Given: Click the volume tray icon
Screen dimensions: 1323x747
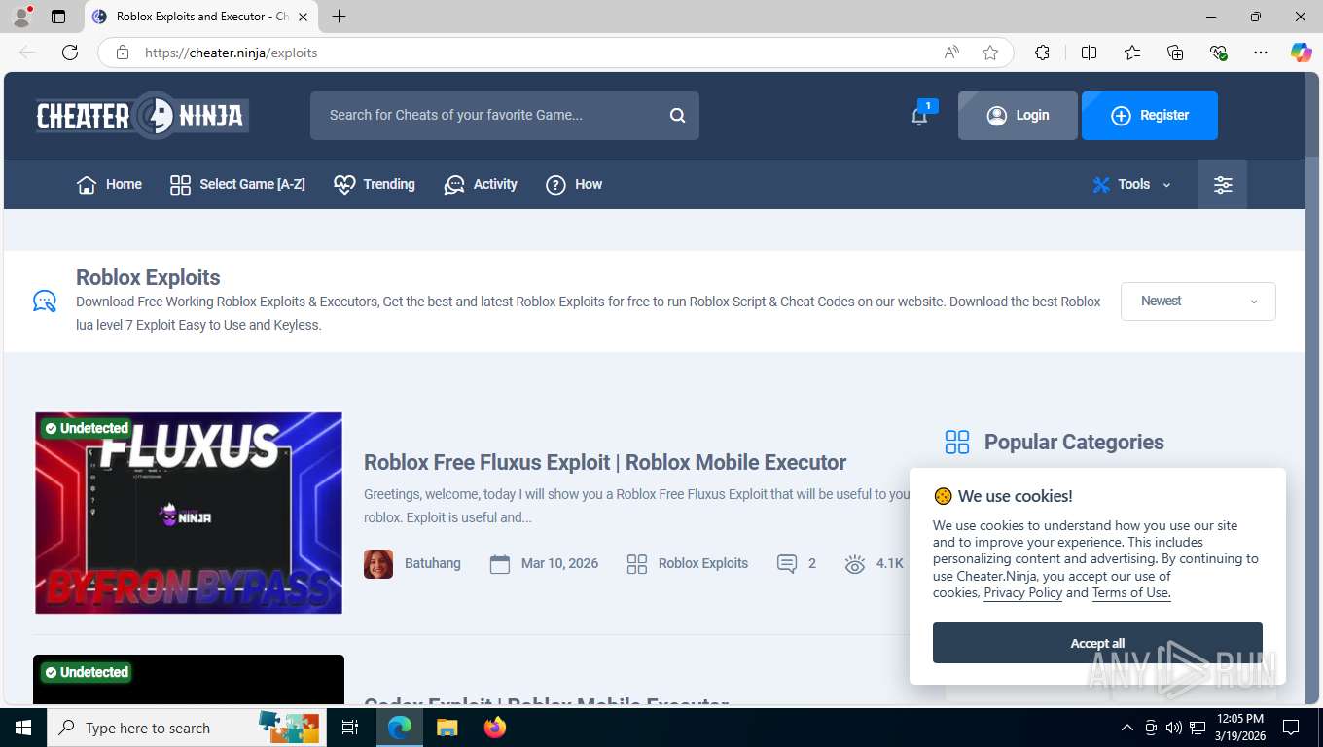Looking at the screenshot, I should [x=1173, y=728].
